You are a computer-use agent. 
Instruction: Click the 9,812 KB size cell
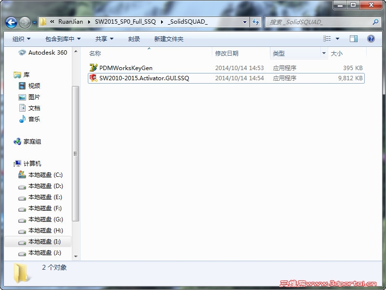pos(350,78)
